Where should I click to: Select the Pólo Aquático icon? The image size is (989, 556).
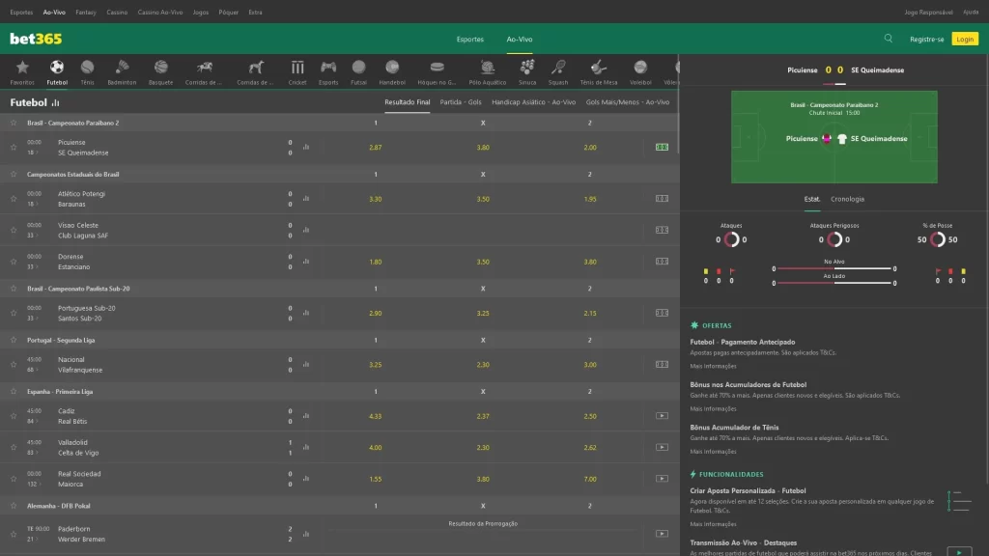(x=488, y=71)
